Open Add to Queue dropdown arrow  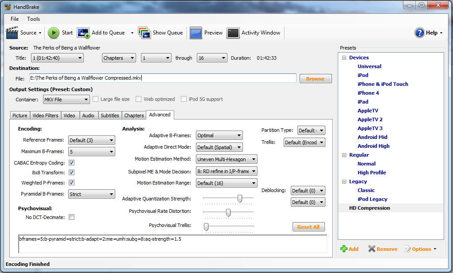[132, 33]
